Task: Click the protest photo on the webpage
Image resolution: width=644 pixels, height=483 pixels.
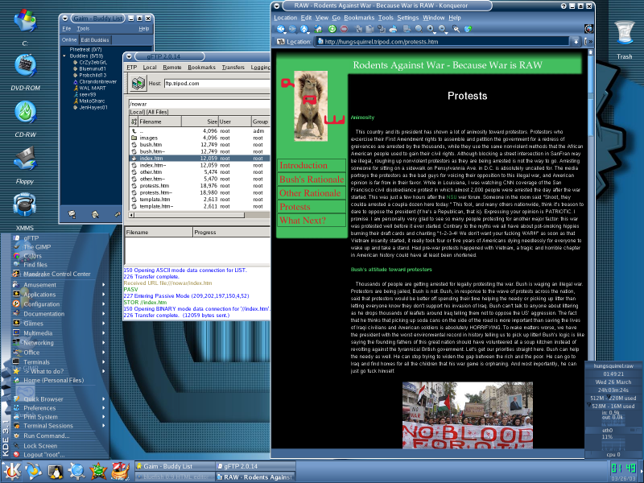Action: point(468,415)
